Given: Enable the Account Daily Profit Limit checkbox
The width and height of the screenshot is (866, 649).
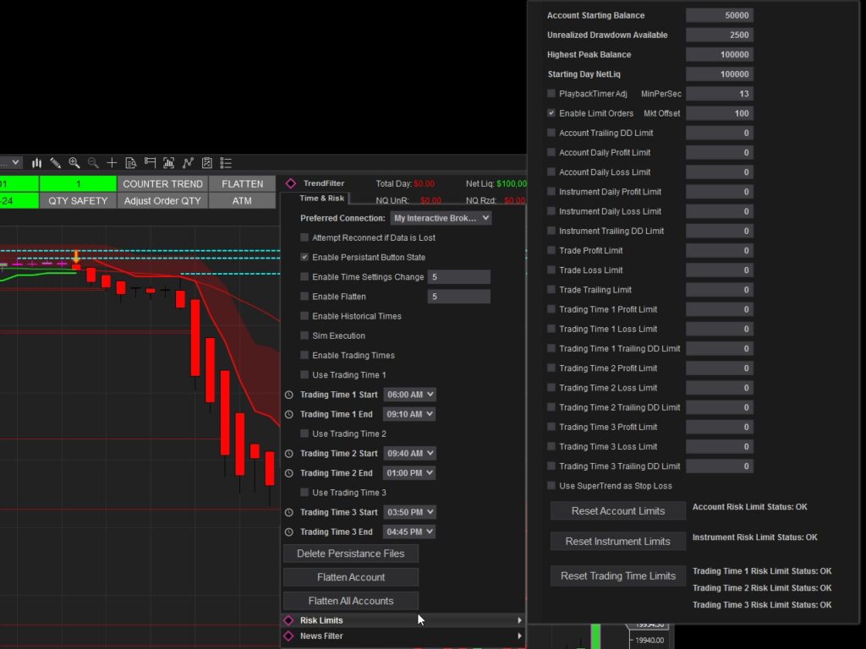Looking at the screenshot, I should point(551,152).
